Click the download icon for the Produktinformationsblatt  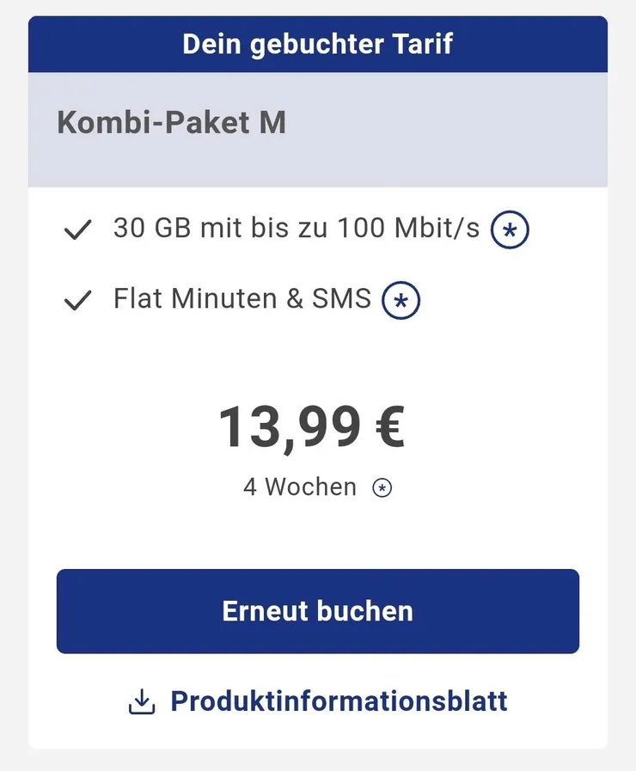(142, 702)
